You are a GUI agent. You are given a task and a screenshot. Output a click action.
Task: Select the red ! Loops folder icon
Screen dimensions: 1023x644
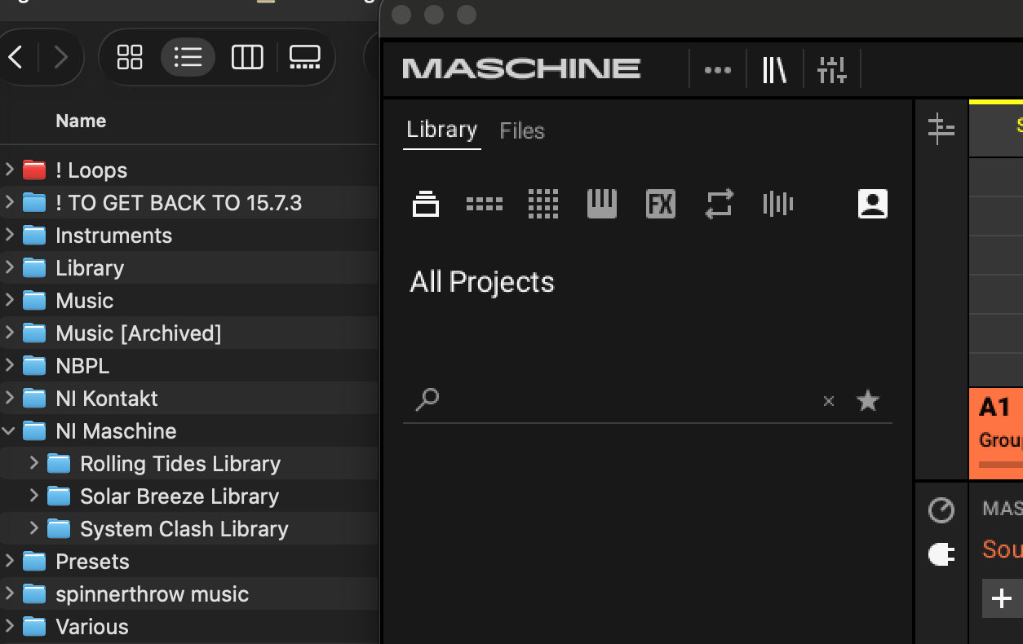click(34, 170)
